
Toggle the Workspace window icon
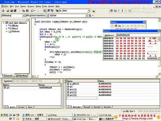pyautogui.click(x=45, y=11)
